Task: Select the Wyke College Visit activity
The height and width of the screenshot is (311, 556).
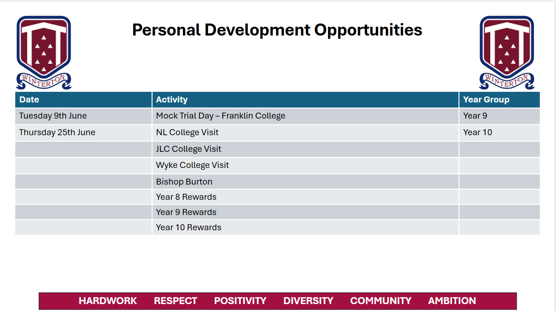Action: click(192, 165)
